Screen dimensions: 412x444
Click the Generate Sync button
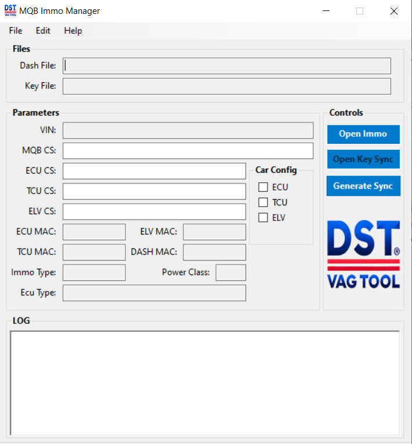tap(363, 186)
